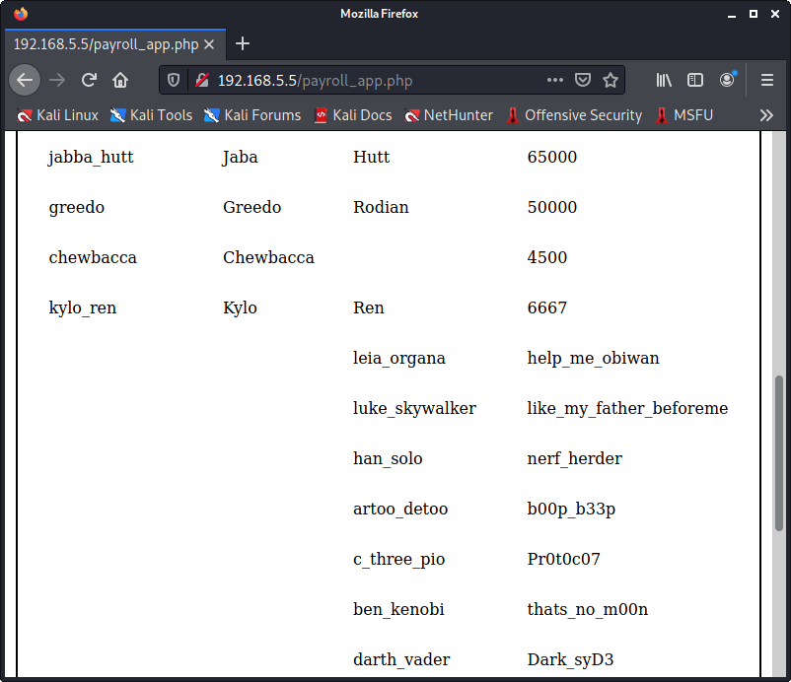Click the first name Chewbacca
This screenshot has width=791, height=682.
(x=268, y=257)
